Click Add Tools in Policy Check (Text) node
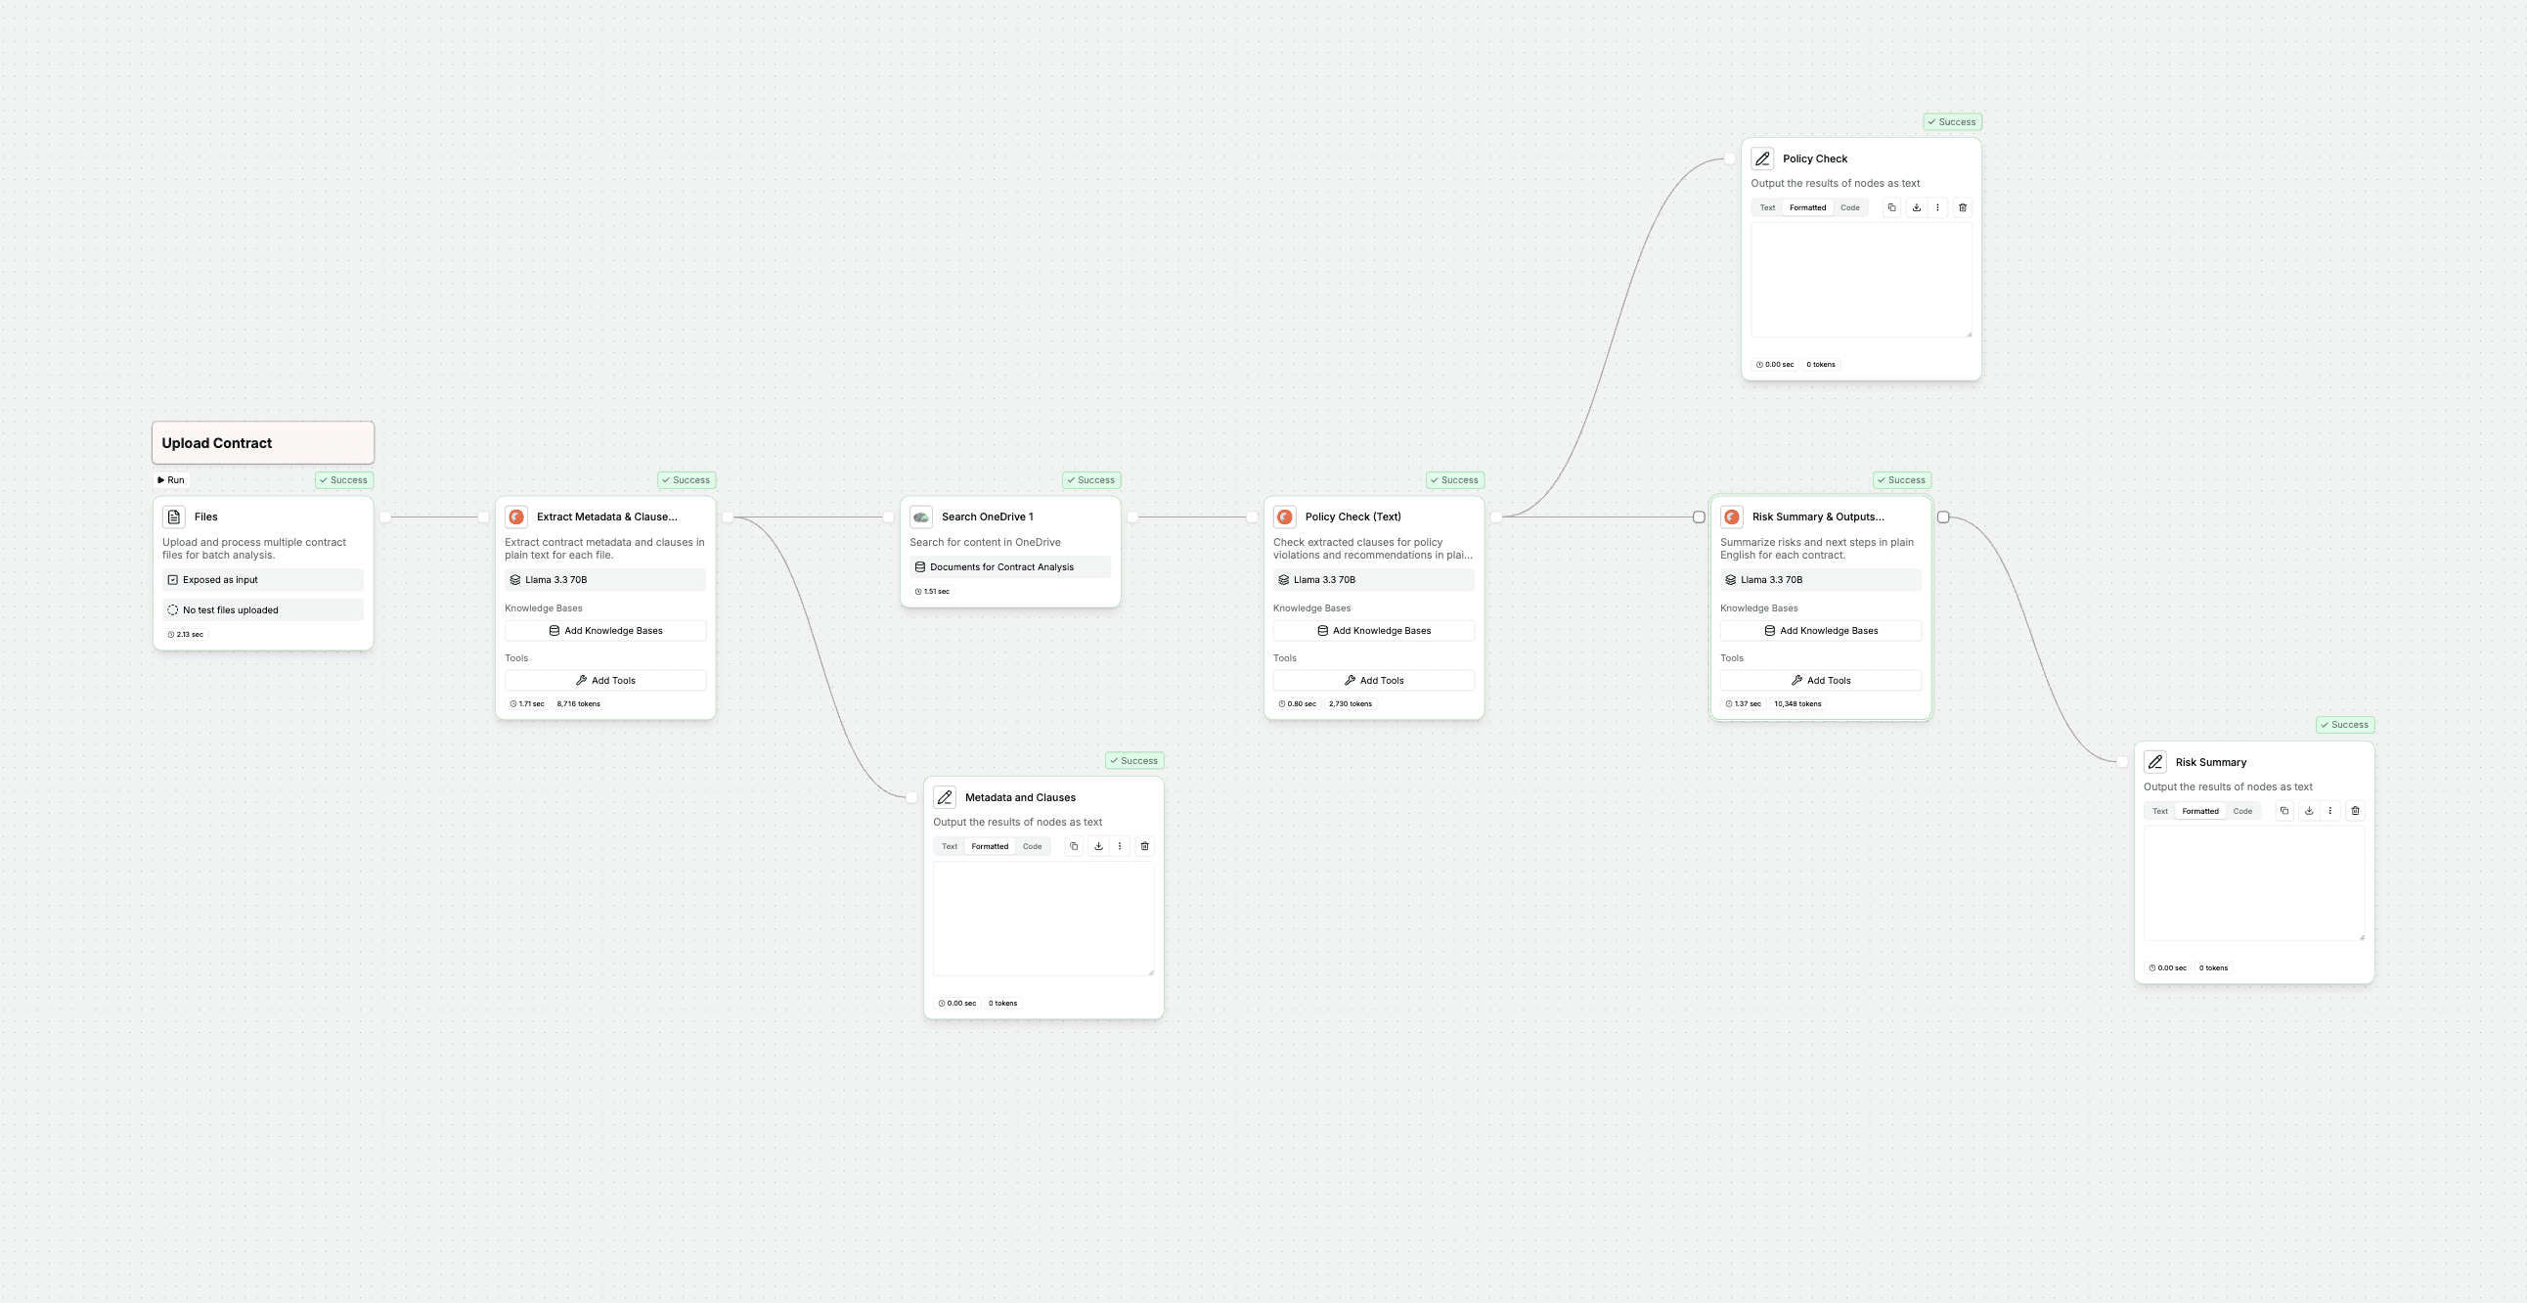 tap(1372, 681)
